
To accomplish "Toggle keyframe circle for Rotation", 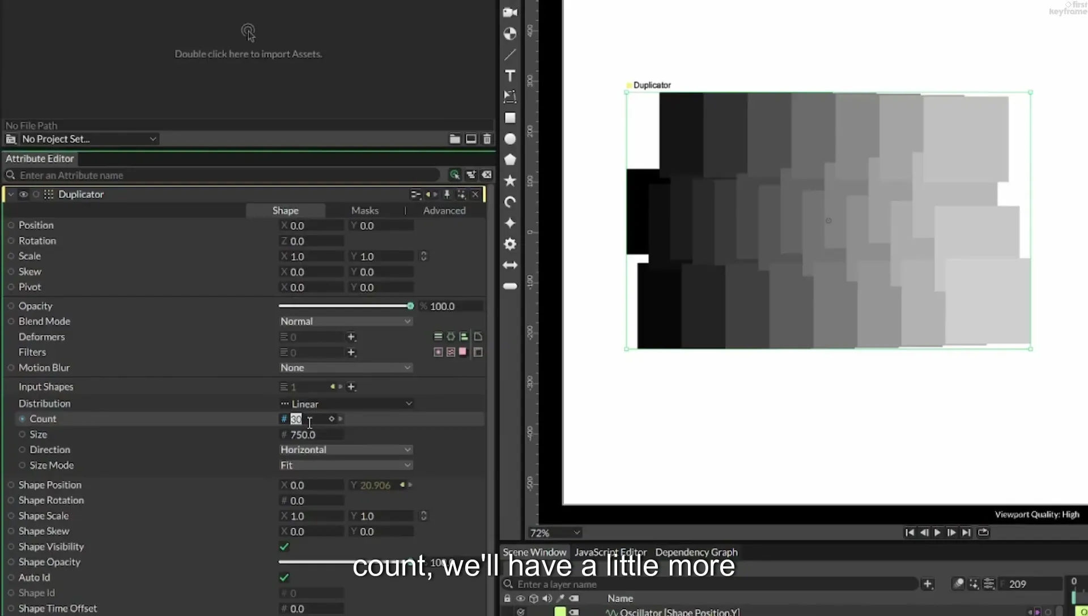I will 11,241.
